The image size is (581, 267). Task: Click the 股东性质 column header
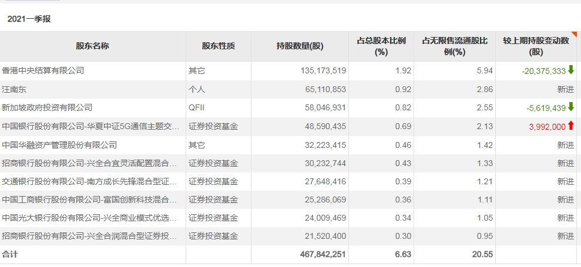pos(219,46)
